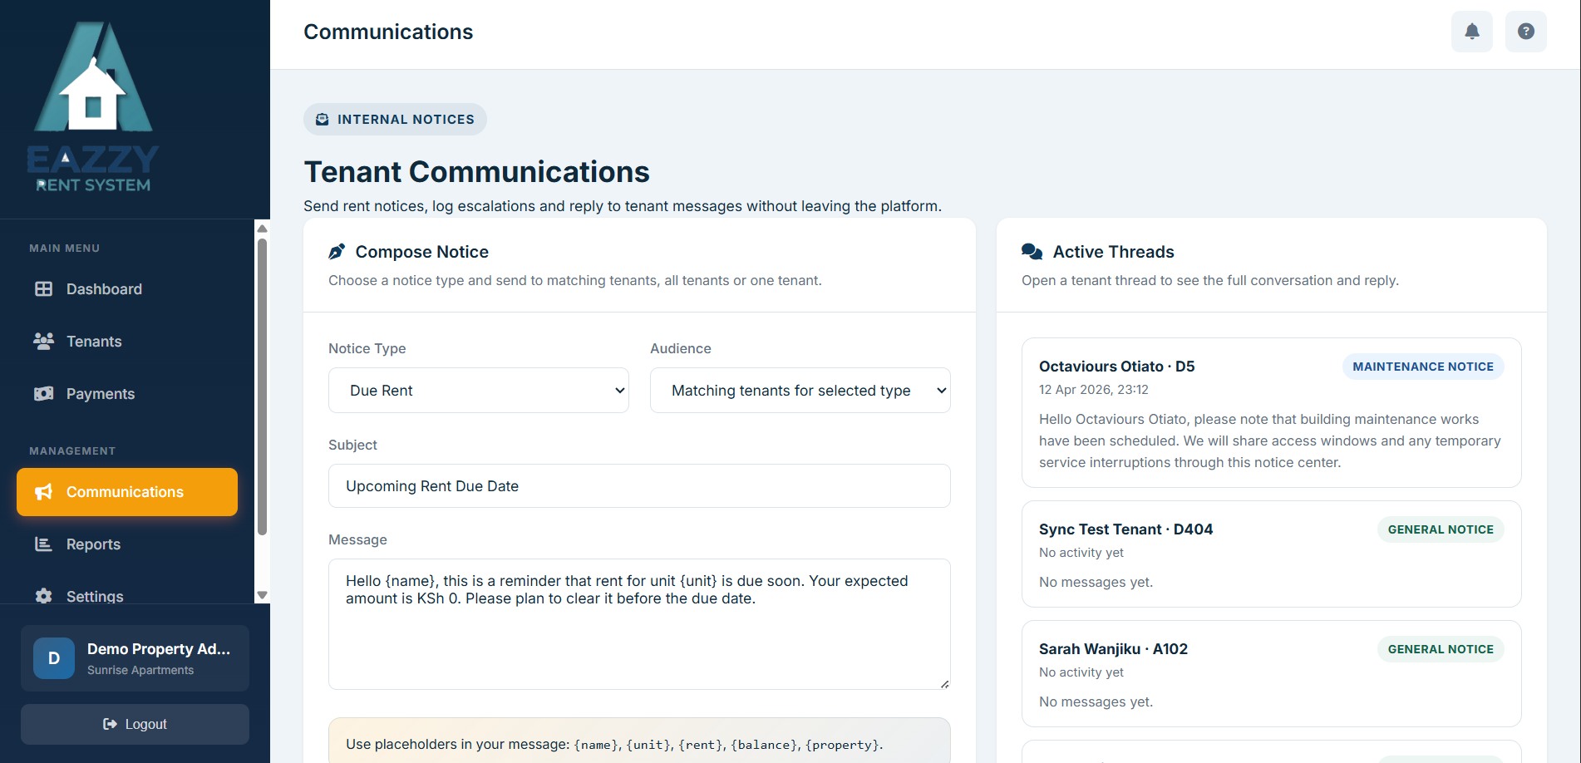Screen dimensions: 1581x763
Task: Click the Settings gear icon in sidebar
Action: click(x=43, y=596)
